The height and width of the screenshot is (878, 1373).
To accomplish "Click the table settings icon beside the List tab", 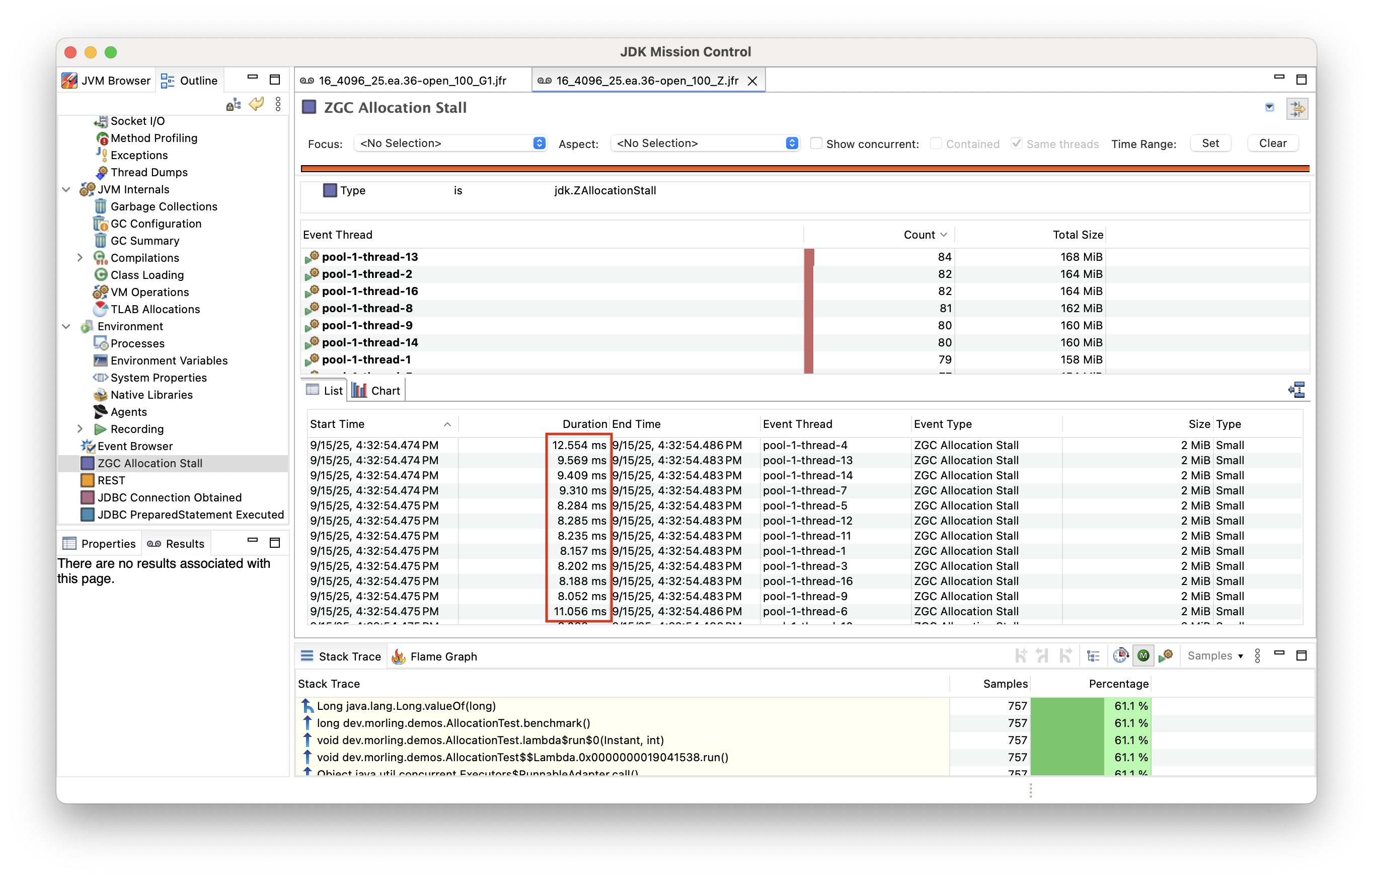I will (x=1296, y=390).
